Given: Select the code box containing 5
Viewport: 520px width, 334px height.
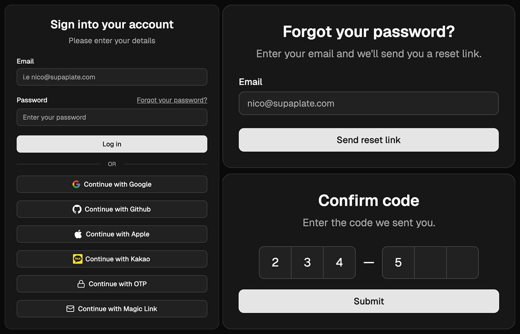Looking at the screenshot, I should tap(398, 262).
